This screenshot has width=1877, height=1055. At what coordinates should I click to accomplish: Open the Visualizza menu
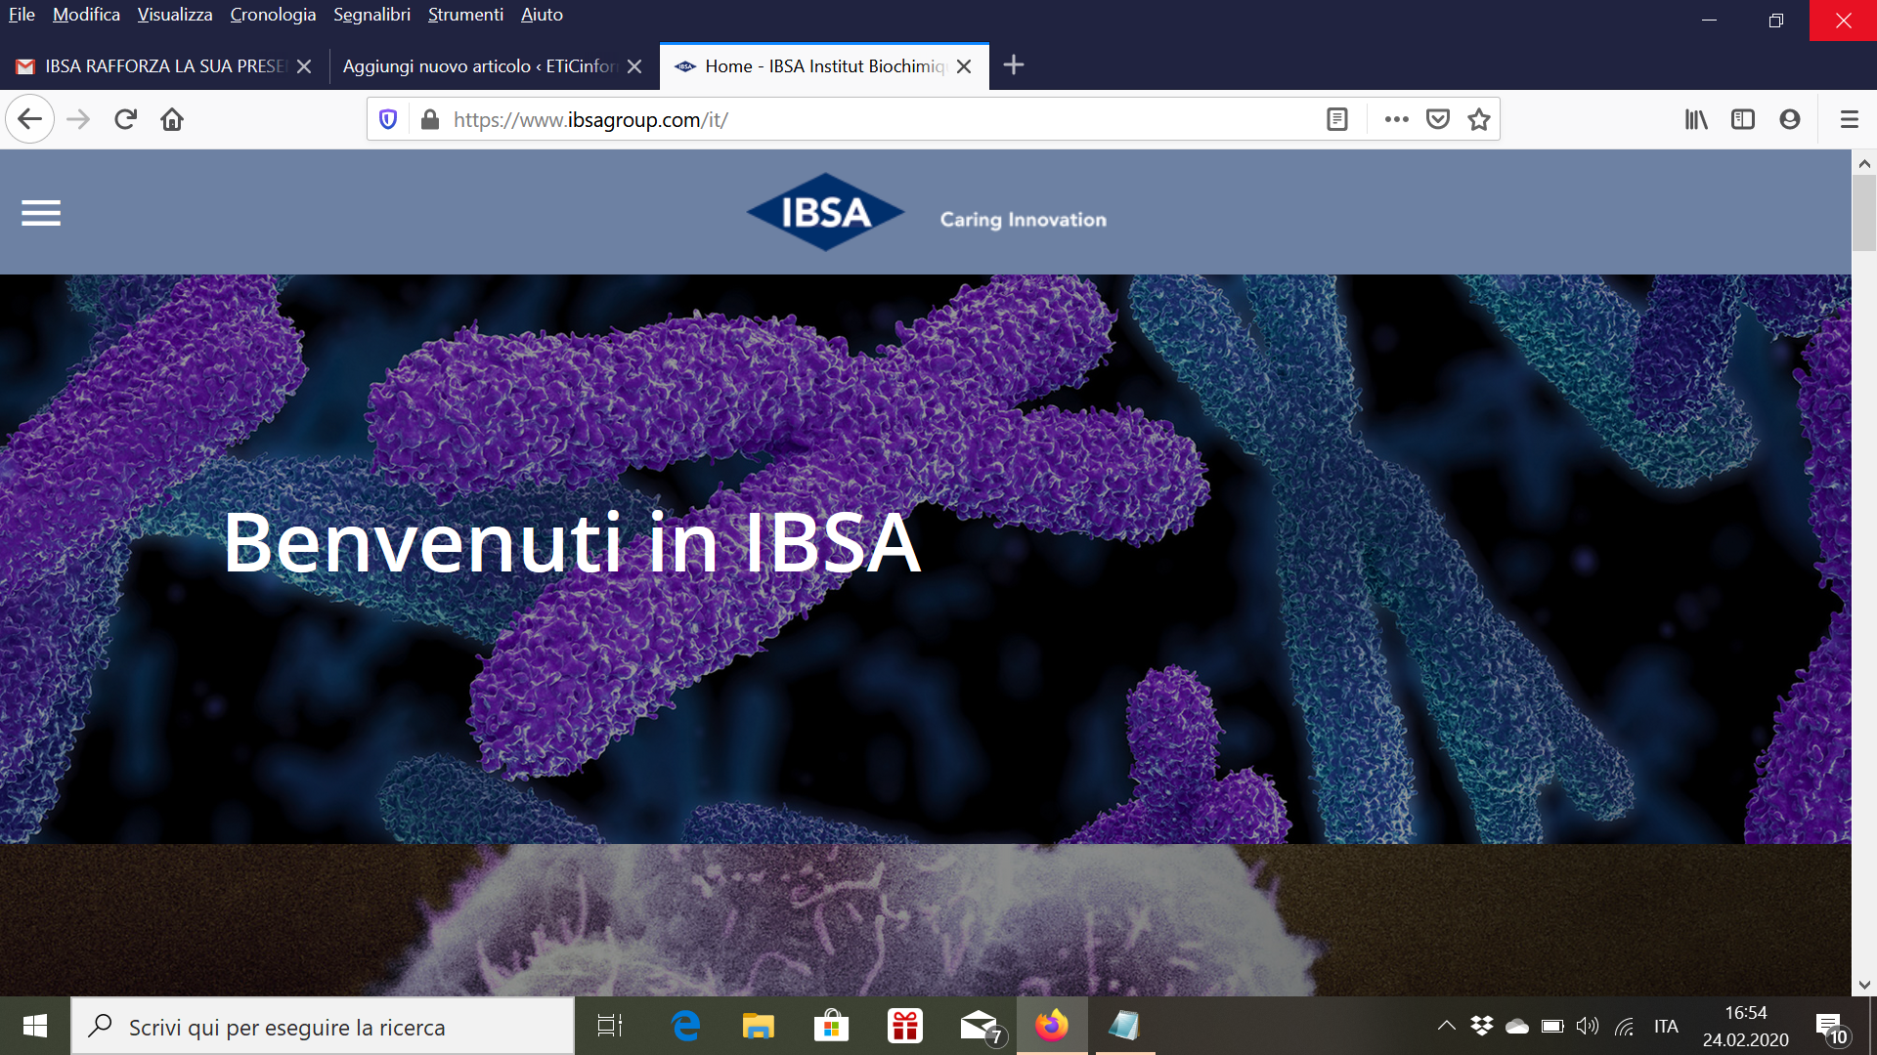tap(175, 15)
